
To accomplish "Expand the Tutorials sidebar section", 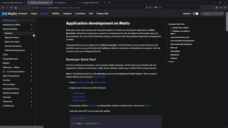I will [31, 97].
